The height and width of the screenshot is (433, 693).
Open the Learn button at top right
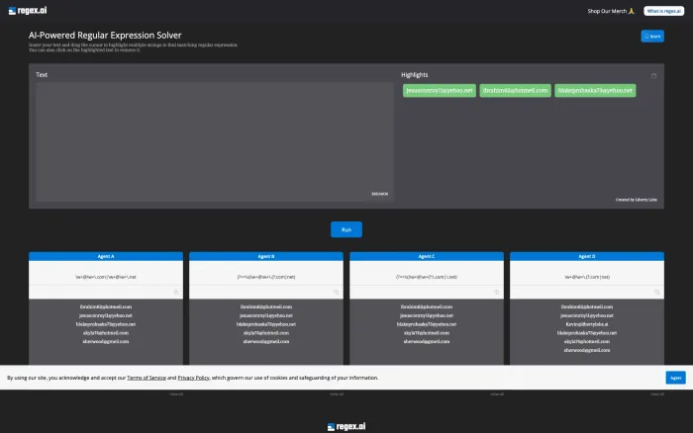pyautogui.click(x=652, y=37)
